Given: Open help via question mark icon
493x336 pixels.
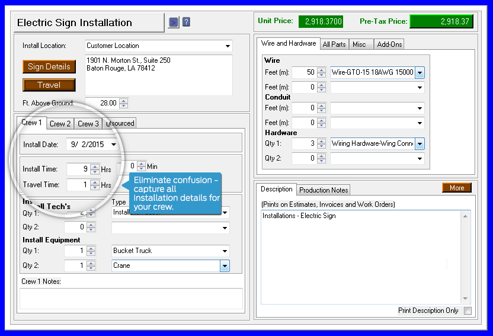Looking at the screenshot, I should coord(186,23).
